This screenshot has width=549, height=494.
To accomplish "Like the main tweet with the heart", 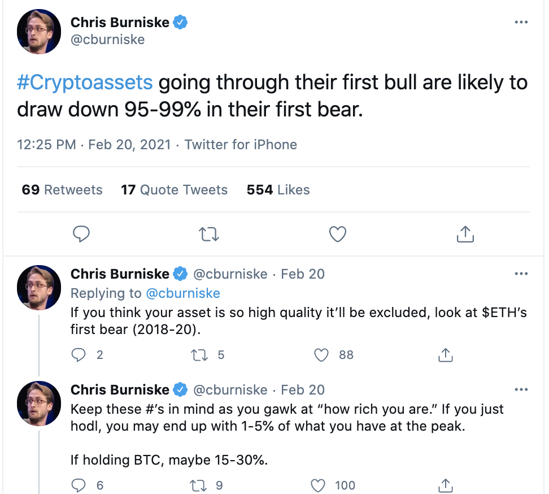I will pos(337,233).
